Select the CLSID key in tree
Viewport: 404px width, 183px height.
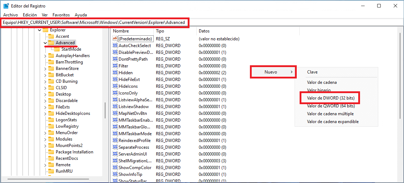click(61, 88)
